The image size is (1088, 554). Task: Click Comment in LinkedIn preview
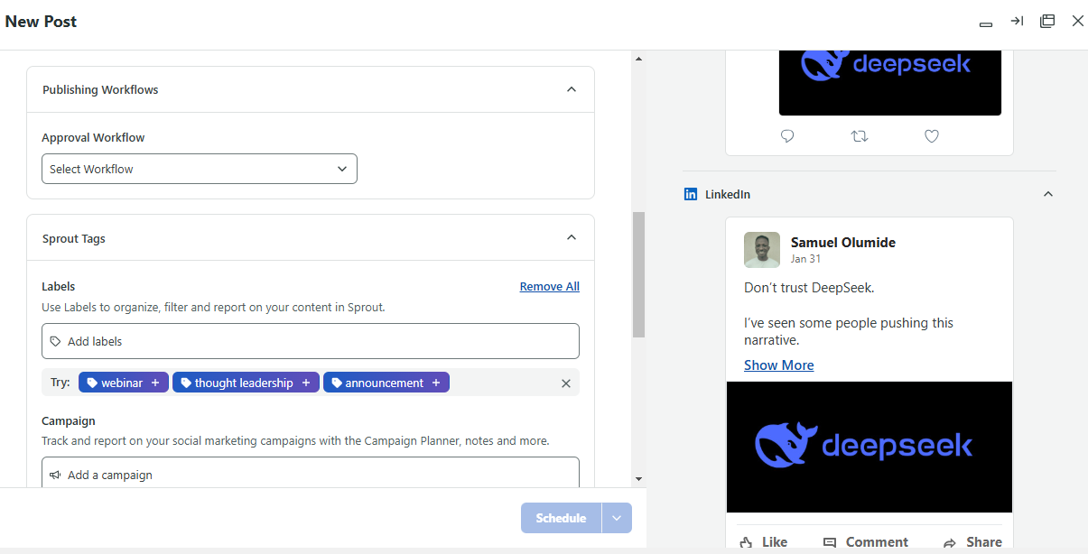(866, 542)
